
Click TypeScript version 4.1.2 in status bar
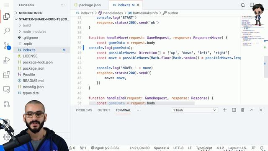[220, 148]
